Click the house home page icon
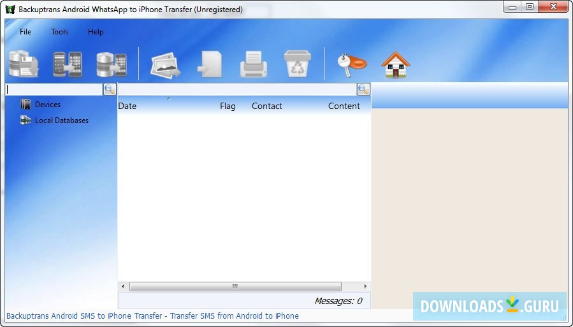573x327 pixels. [x=396, y=64]
